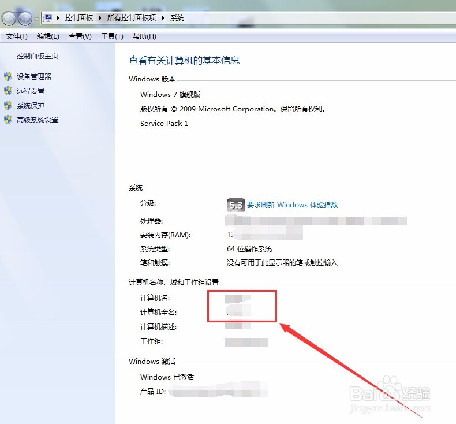Click the Forward navigation arrow button
Screen dimensions: 456x424
click(x=25, y=19)
